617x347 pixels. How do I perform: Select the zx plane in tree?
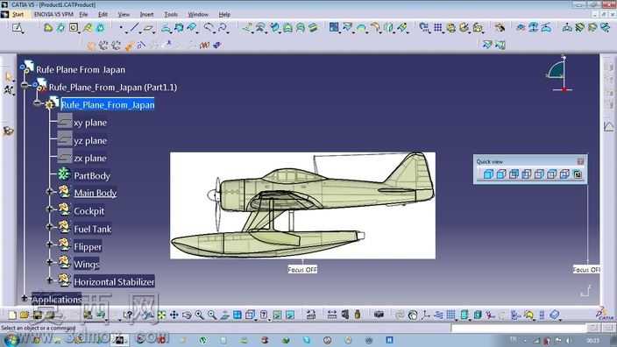[x=90, y=158]
